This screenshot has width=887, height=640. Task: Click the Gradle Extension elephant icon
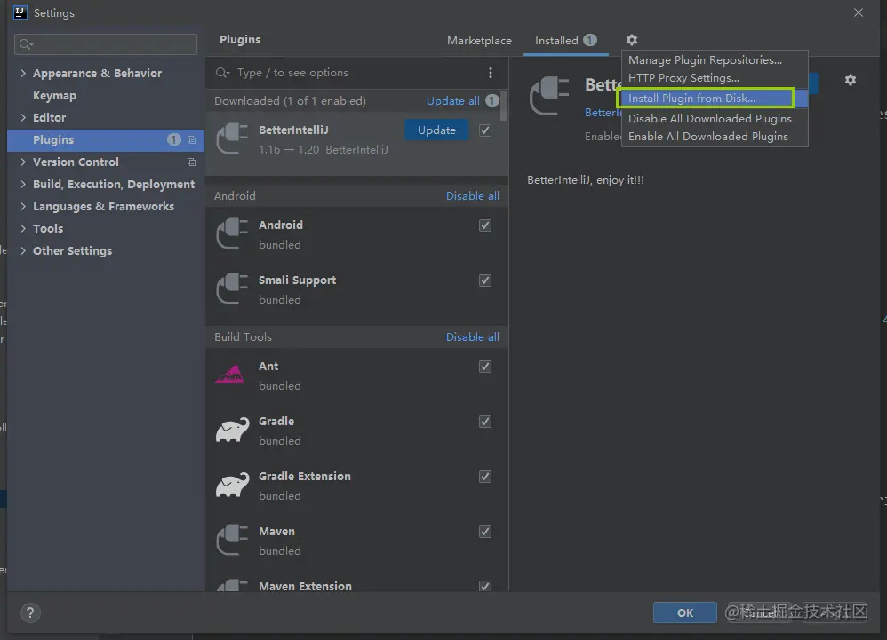click(233, 485)
